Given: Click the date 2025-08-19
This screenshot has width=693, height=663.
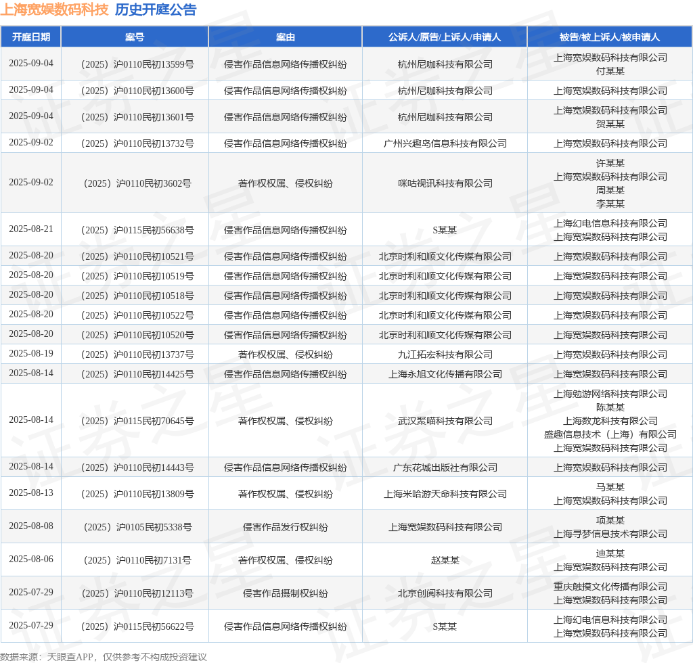Looking at the screenshot, I should [x=31, y=354].
